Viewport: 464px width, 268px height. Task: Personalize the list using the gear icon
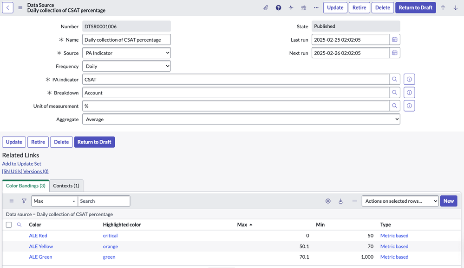[328, 201]
